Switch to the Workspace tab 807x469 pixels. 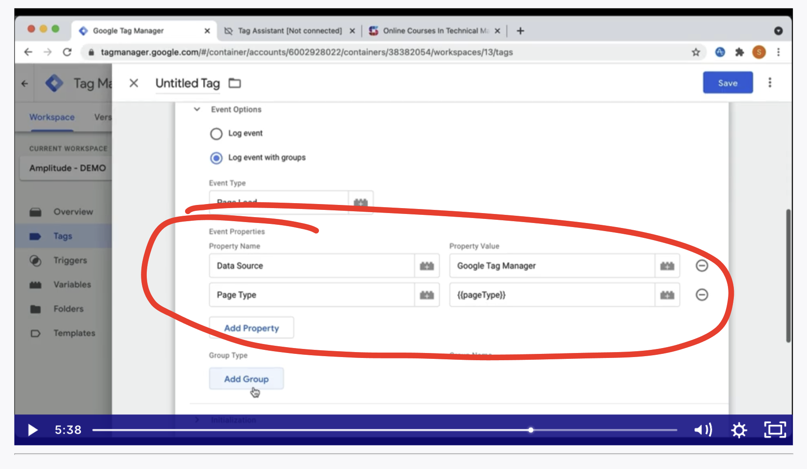(x=52, y=117)
